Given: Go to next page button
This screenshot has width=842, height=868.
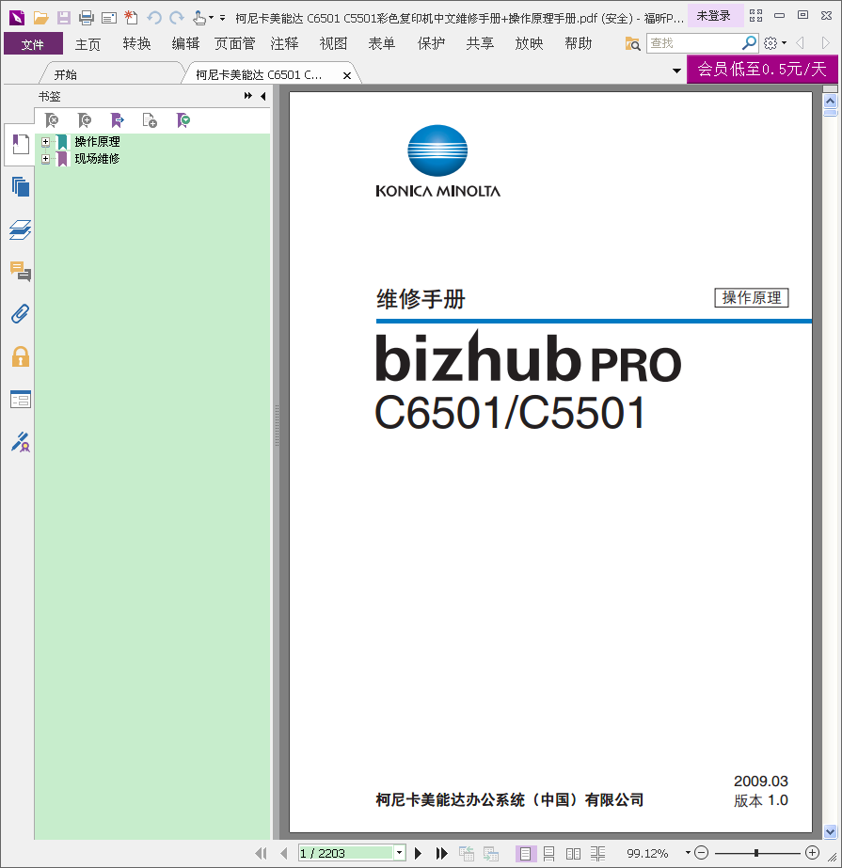Looking at the screenshot, I should click(x=419, y=853).
